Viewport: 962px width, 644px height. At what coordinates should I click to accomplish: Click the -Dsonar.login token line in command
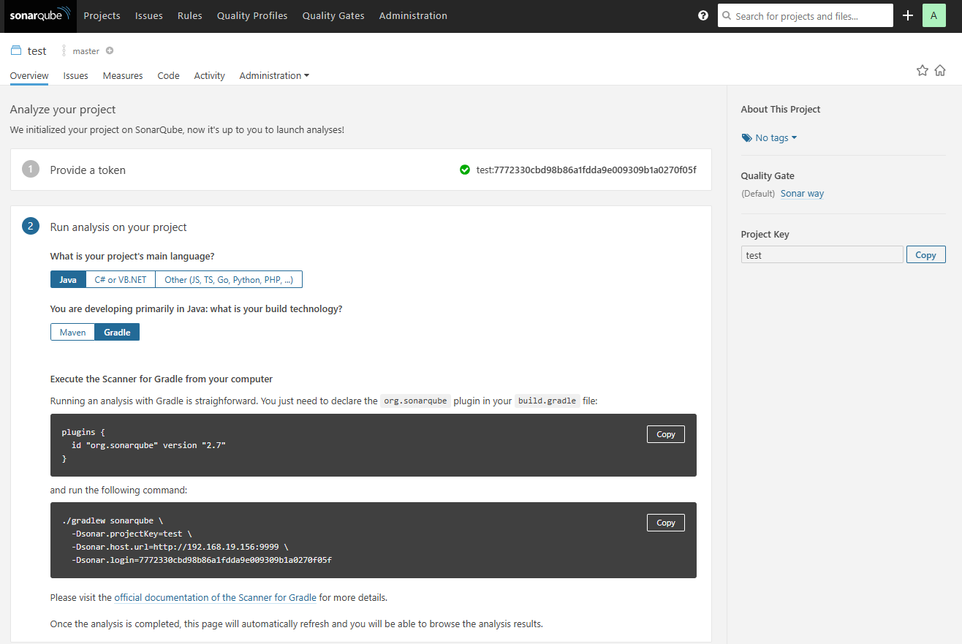[x=202, y=560]
